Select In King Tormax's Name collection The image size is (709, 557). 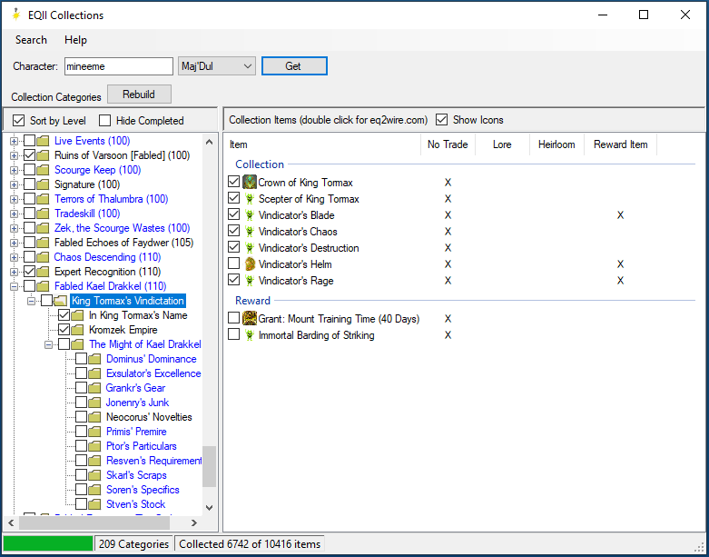pos(138,315)
